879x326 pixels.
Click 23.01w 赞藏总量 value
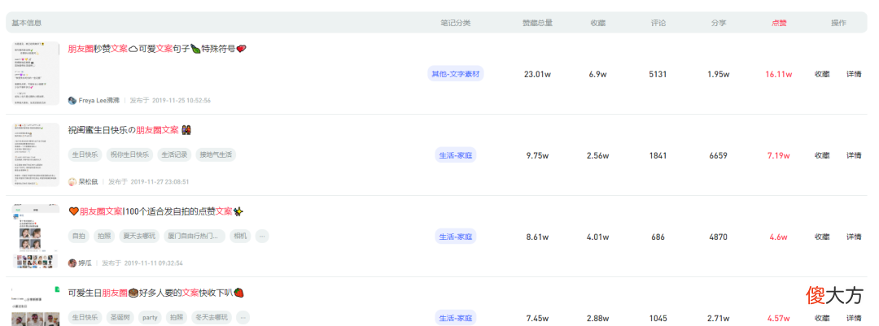pyautogui.click(x=538, y=74)
